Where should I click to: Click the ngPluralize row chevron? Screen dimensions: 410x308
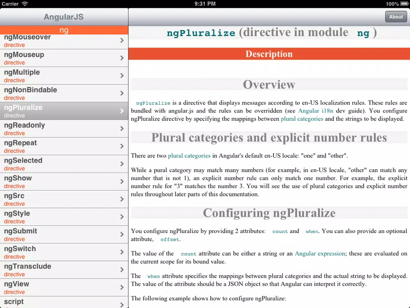click(122, 111)
